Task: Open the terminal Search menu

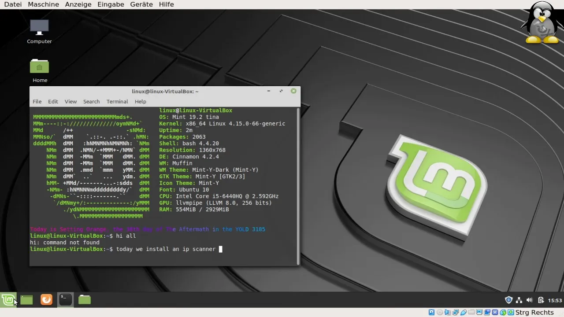Action: pyautogui.click(x=91, y=102)
